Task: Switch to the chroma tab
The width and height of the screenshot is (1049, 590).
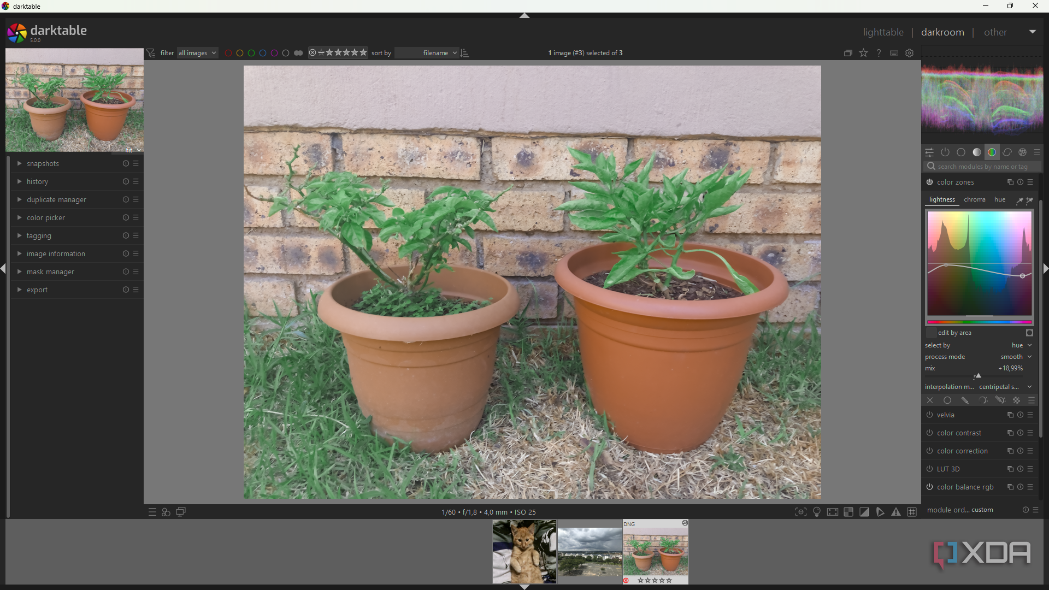Action: tap(974, 199)
